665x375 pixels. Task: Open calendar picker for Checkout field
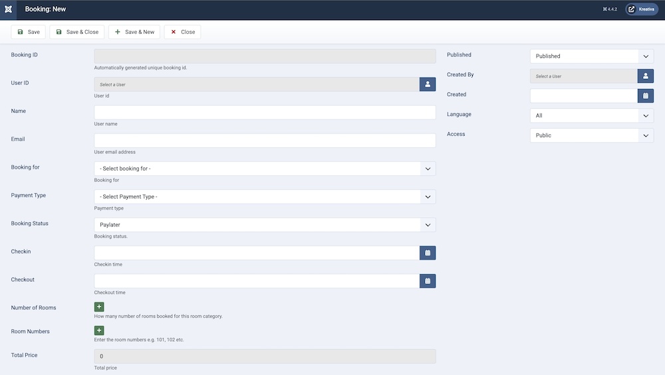click(428, 281)
